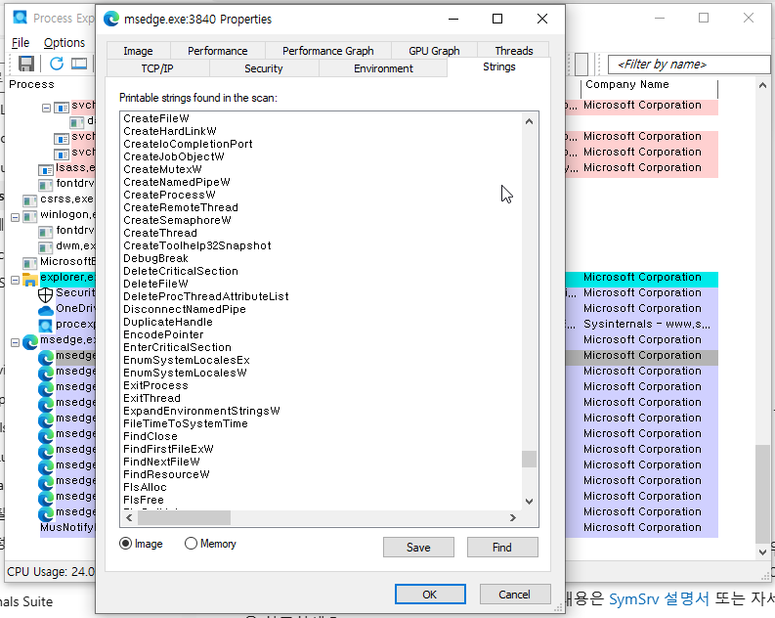Open the Performance Graph tab

[x=328, y=51]
